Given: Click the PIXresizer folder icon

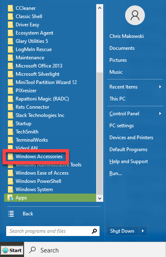Looking at the screenshot, I should tap(10, 91).
